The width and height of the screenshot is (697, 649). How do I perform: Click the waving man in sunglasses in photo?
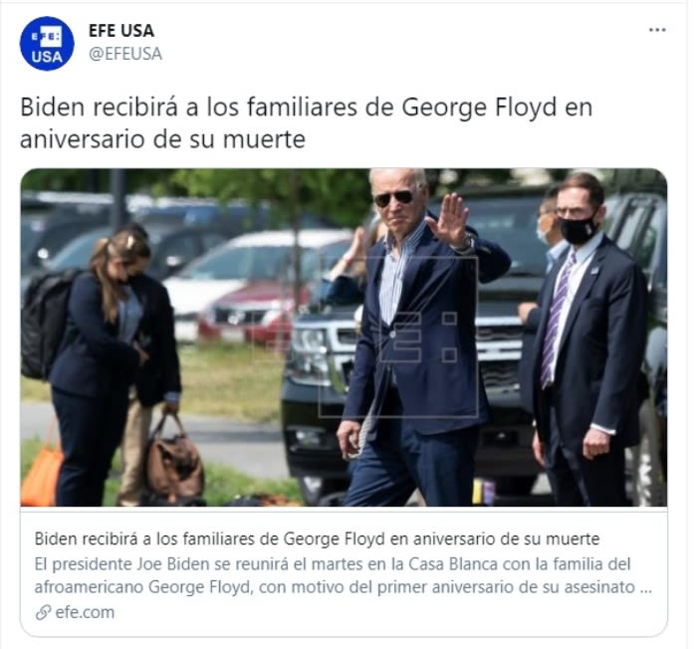click(418, 337)
